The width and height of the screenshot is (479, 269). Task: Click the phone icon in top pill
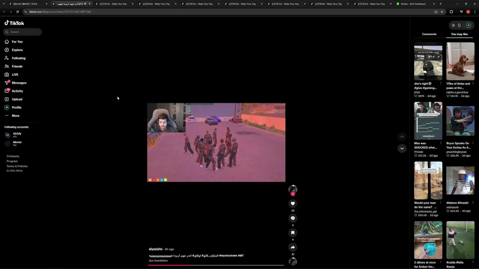(459, 25)
